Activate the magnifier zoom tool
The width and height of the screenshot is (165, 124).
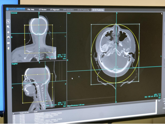(8, 27)
